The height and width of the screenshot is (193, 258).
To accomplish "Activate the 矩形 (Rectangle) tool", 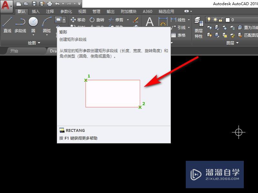I will click(59, 20).
